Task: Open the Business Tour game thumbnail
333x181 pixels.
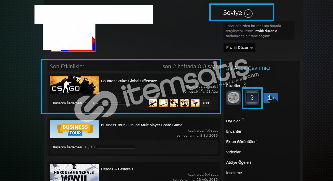Action: click(75, 129)
